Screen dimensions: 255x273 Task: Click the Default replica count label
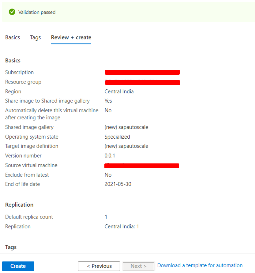pos(29,217)
